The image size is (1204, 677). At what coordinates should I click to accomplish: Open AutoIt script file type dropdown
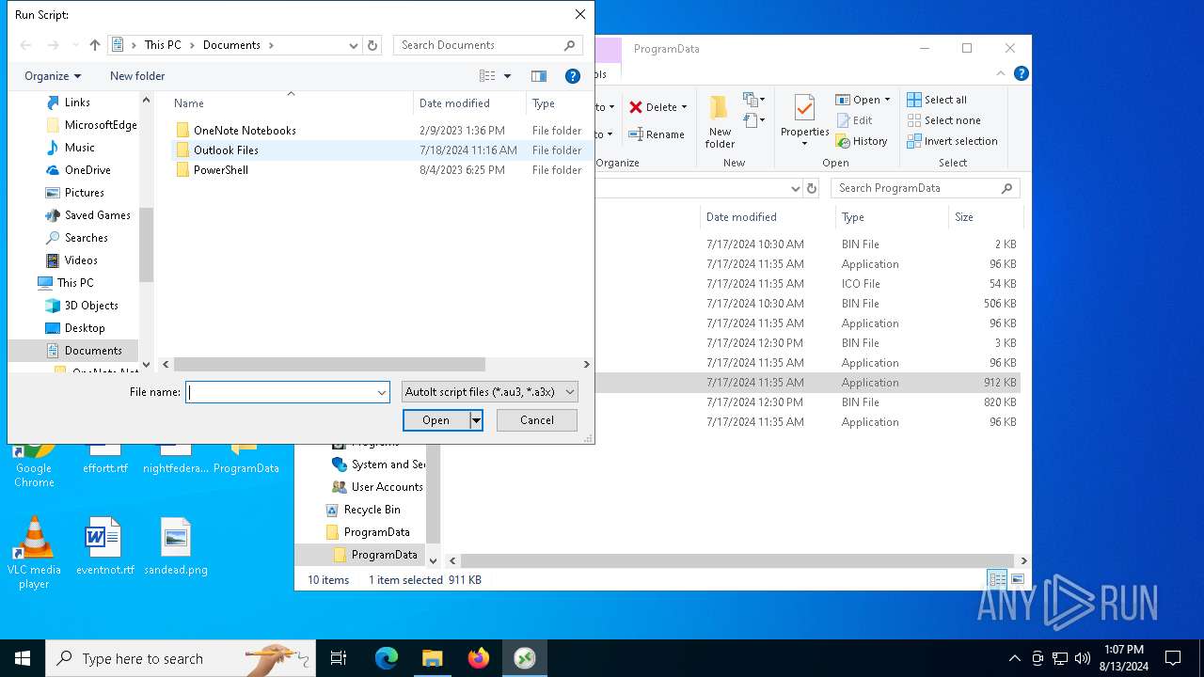[x=489, y=392]
